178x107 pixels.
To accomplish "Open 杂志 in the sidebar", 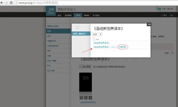I will point(58,36).
